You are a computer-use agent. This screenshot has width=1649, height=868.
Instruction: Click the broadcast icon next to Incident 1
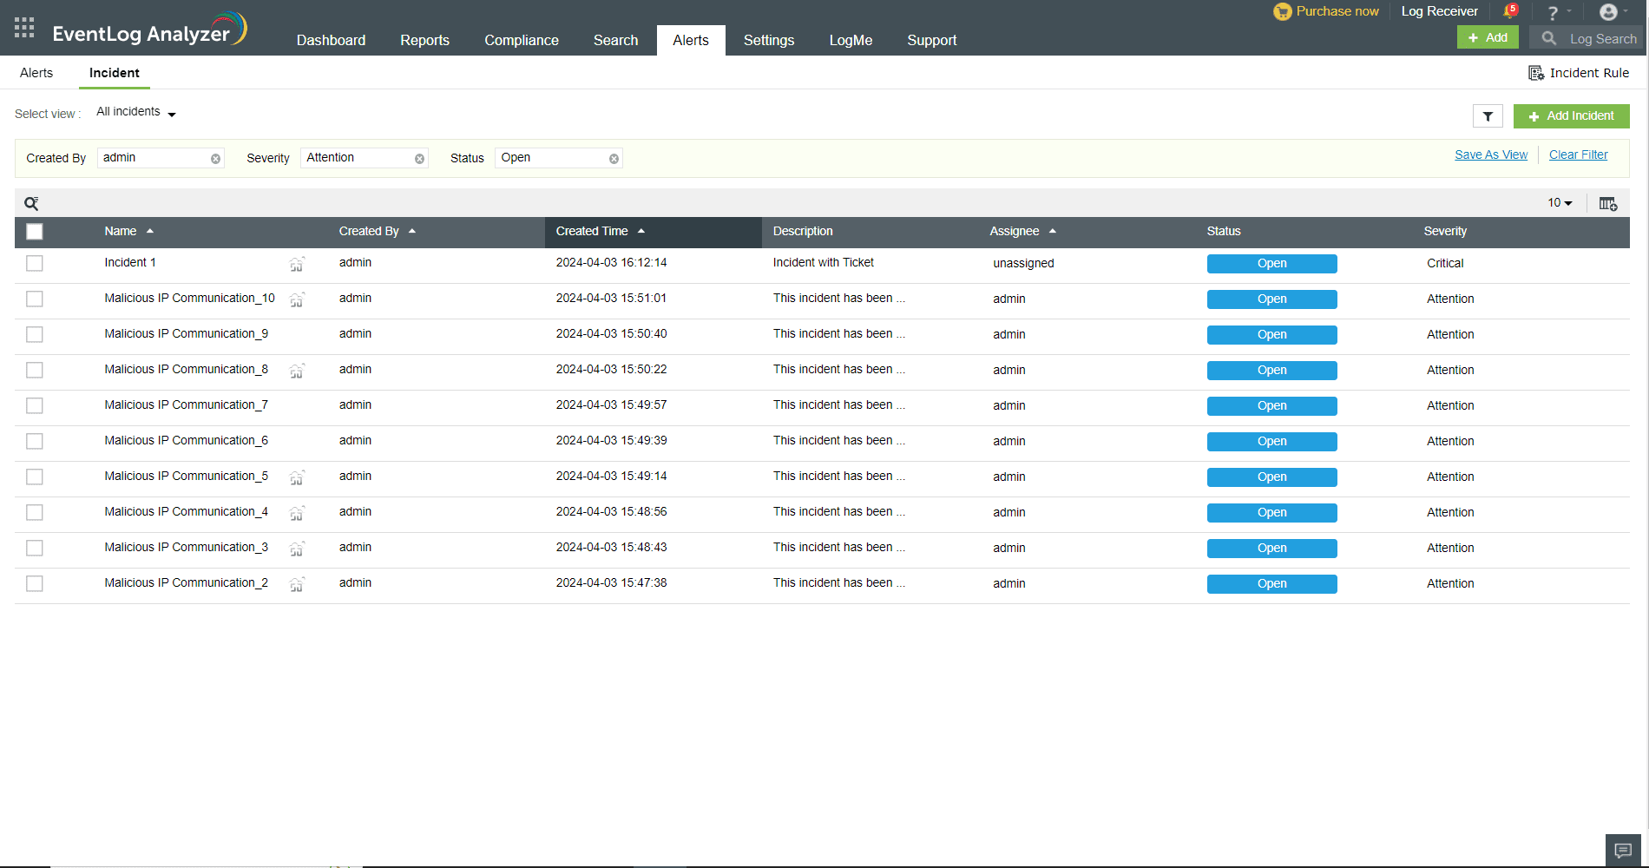point(297,264)
